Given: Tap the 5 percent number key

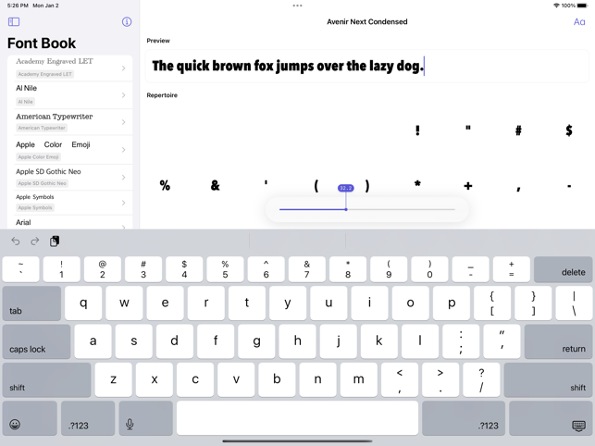Looking at the screenshot, I should point(225,269).
